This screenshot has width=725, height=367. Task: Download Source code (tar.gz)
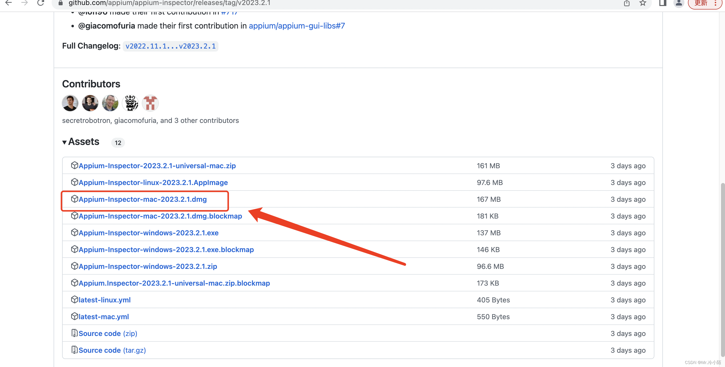coord(112,350)
